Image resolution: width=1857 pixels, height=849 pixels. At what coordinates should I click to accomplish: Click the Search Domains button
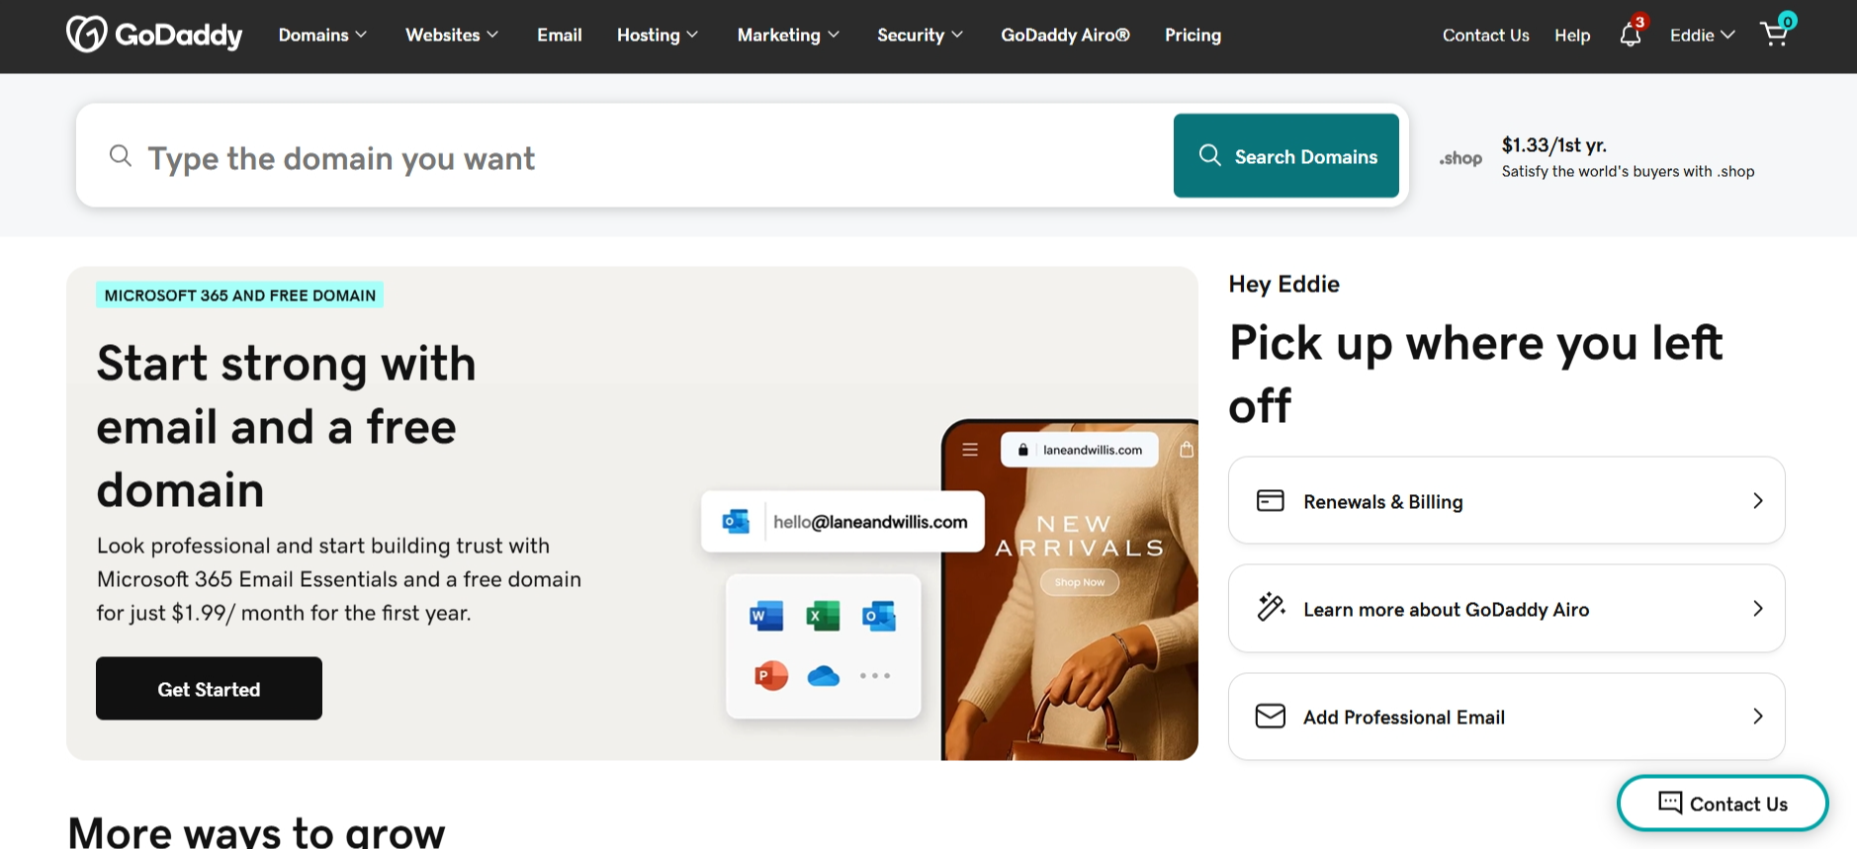1285,156
